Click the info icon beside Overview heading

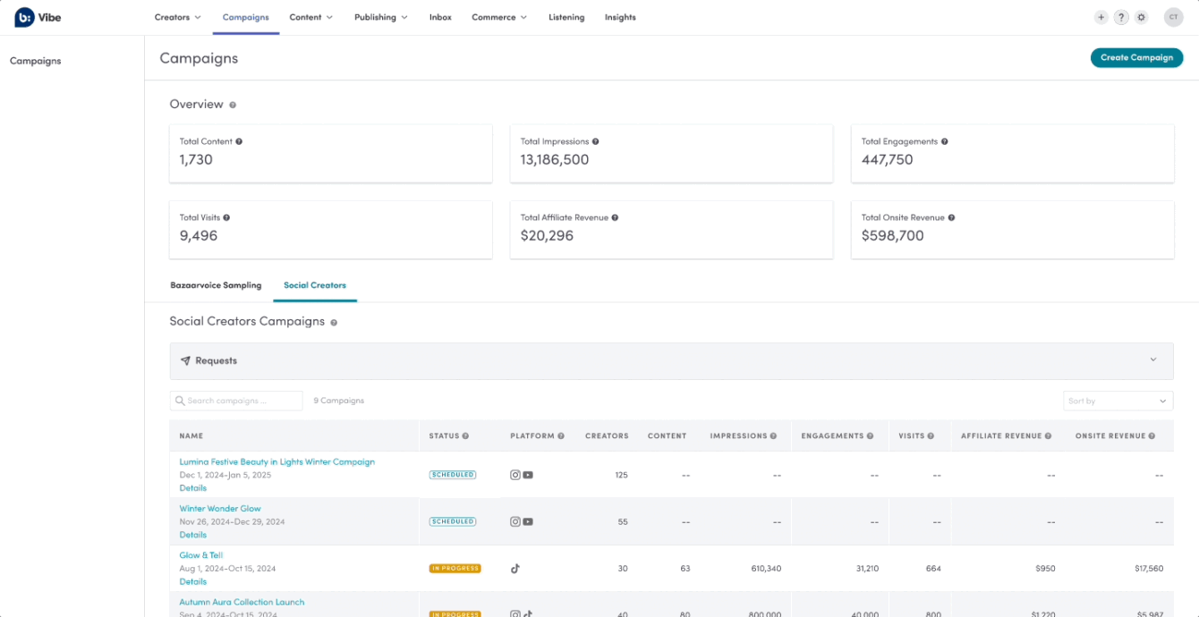coord(232,105)
